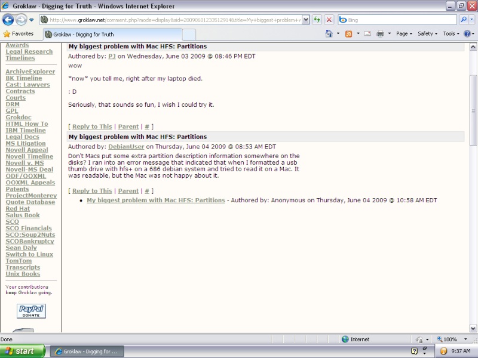The image size is (478, 358).
Task: Open the ODF/OOXML link
Action: (x=26, y=176)
